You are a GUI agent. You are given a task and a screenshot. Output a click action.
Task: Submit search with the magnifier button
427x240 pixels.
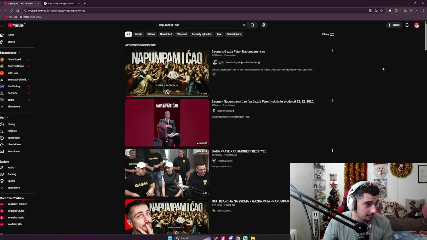coord(252,25)
